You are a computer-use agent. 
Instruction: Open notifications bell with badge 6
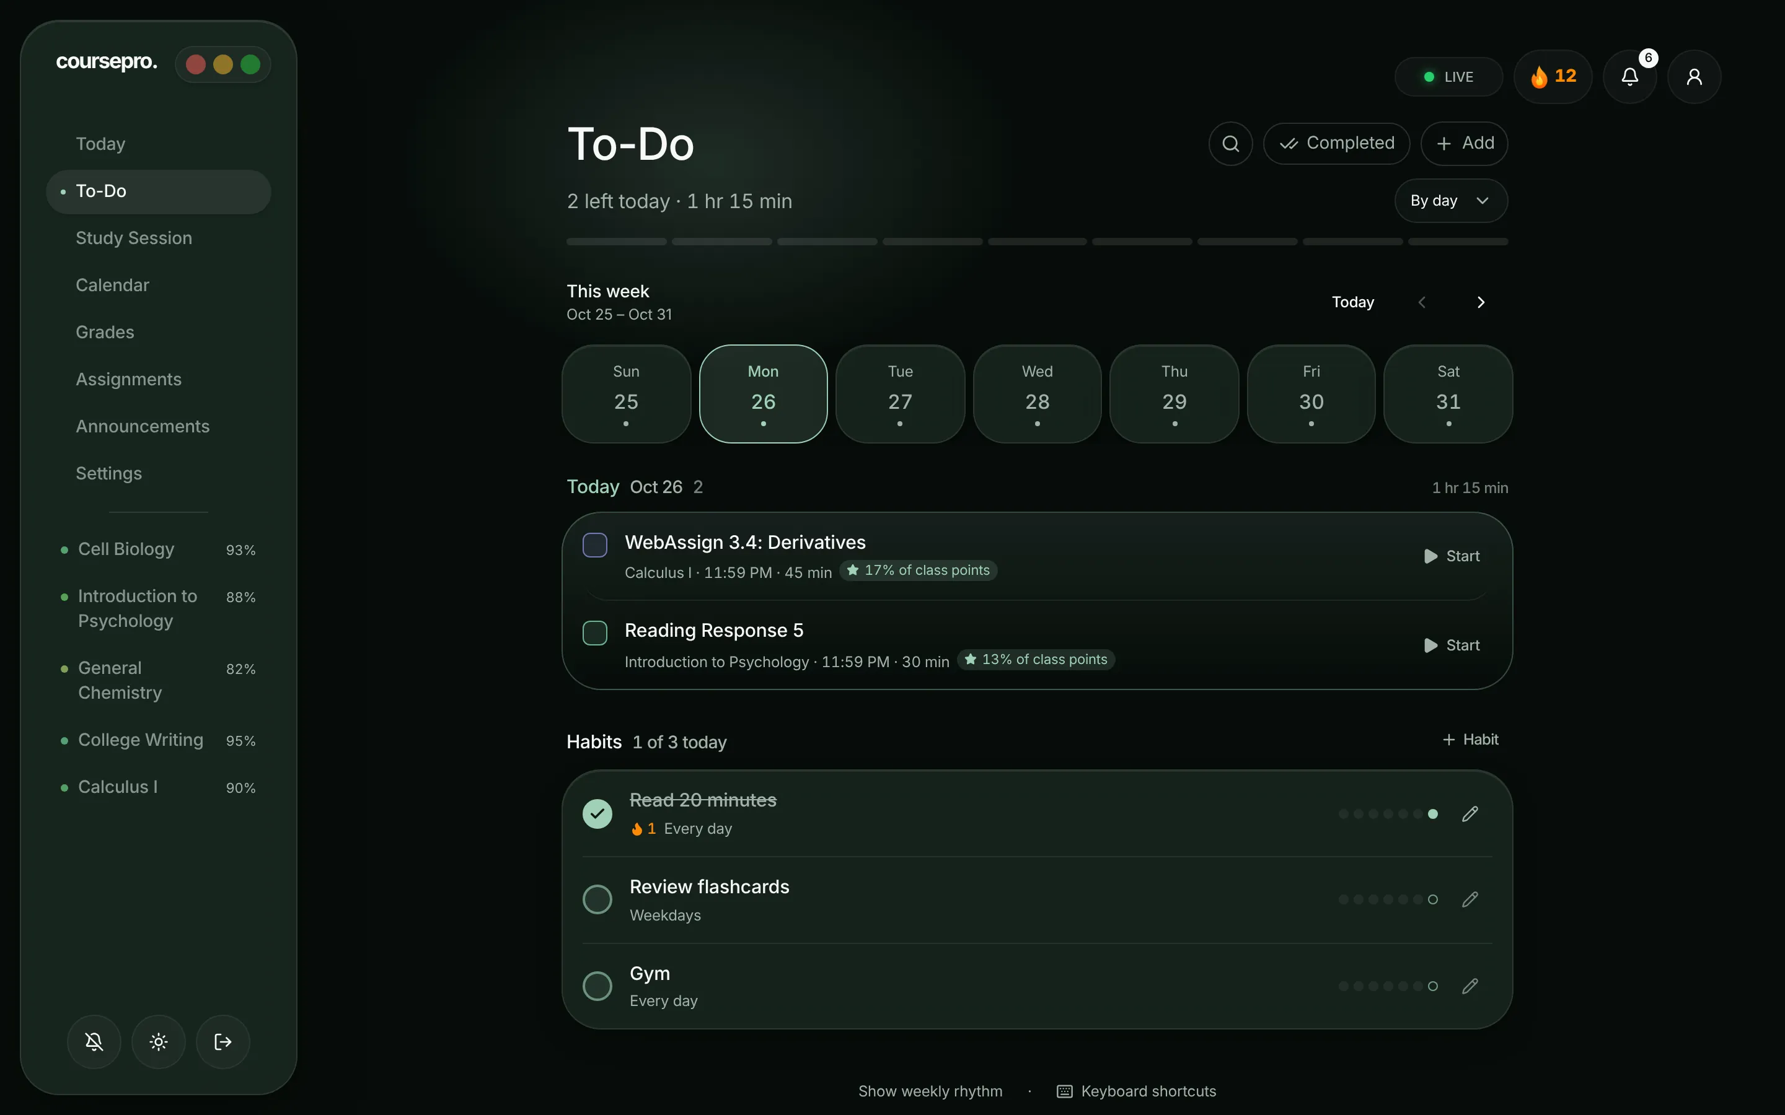pyautogui.click(x=1629, y=77)
